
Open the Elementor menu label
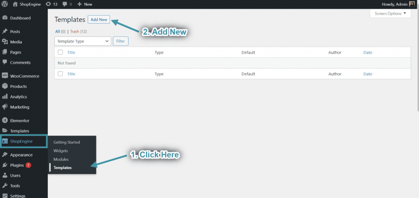(x=20, y=120)
